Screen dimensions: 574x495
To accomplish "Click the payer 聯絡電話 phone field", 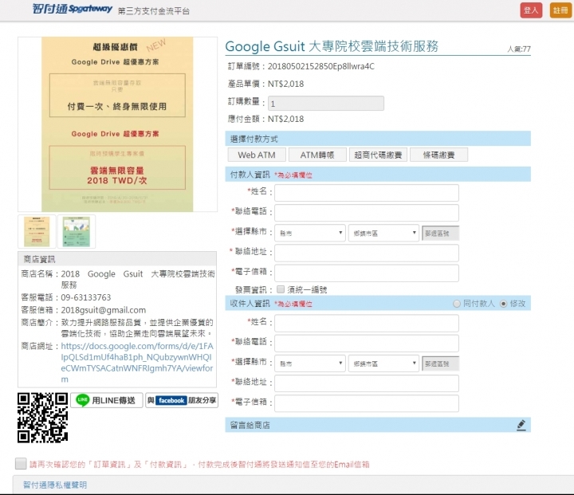I will pos(367,213).
